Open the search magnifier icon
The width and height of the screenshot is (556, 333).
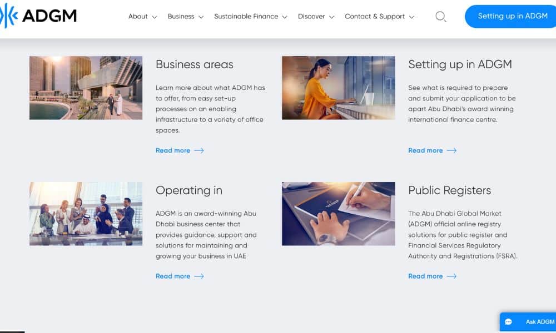point(440,17)
